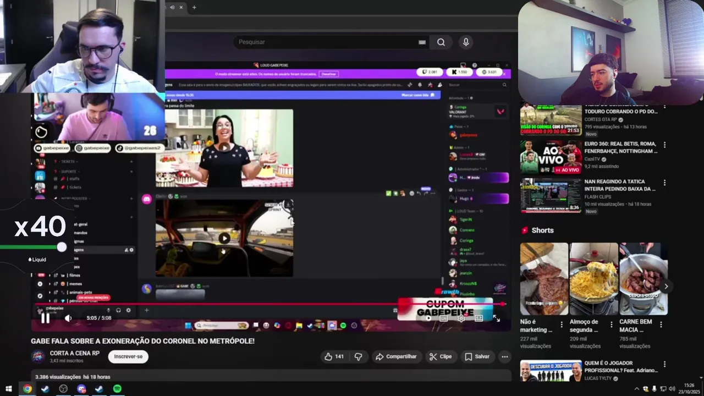Open Discord from the taskbar

click(x=81, y=389)
